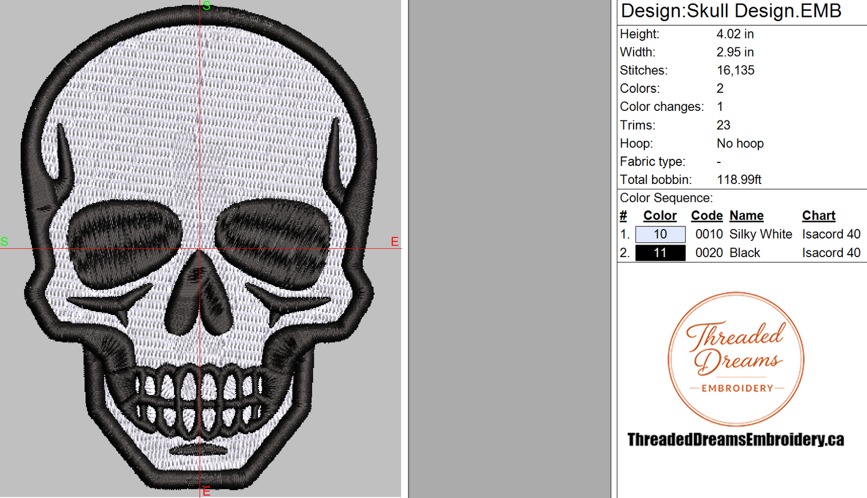
Task: Click the 'Color changes:' label
Action: tap(662, 107)
